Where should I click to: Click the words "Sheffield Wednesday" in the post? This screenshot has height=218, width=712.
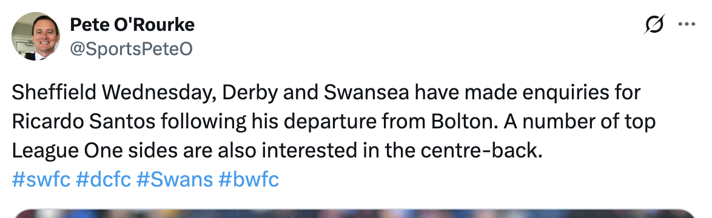pos(113,93)
